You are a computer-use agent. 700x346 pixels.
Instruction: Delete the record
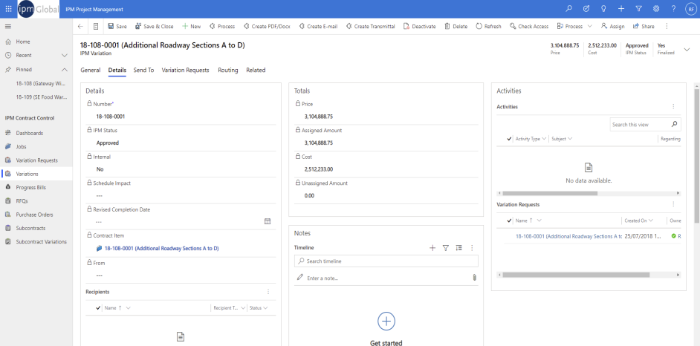pos(456,26)
